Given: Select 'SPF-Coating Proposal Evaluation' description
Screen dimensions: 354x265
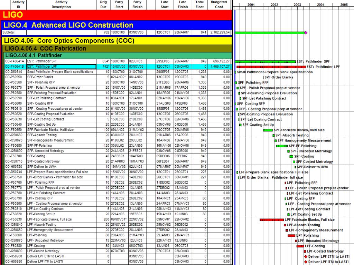Looking at the screenshot, I should 51,114.
